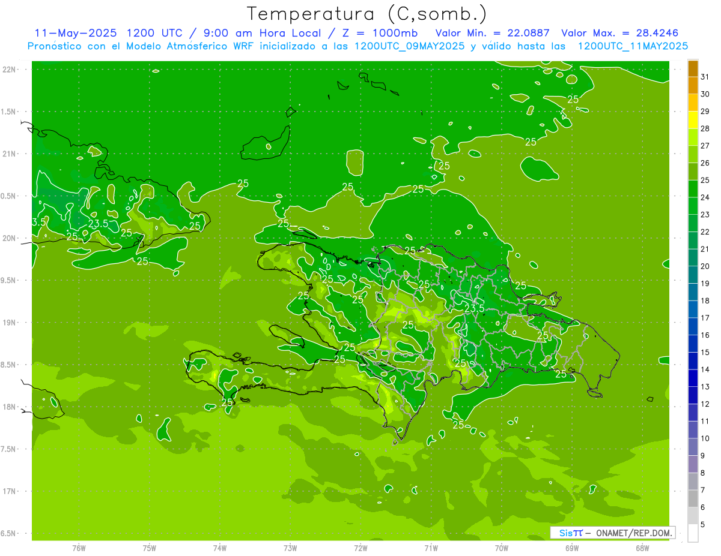Click the legend swatch between 25 and 26
The width and height of the screenshot is (721, 556).
click(693, 172)
